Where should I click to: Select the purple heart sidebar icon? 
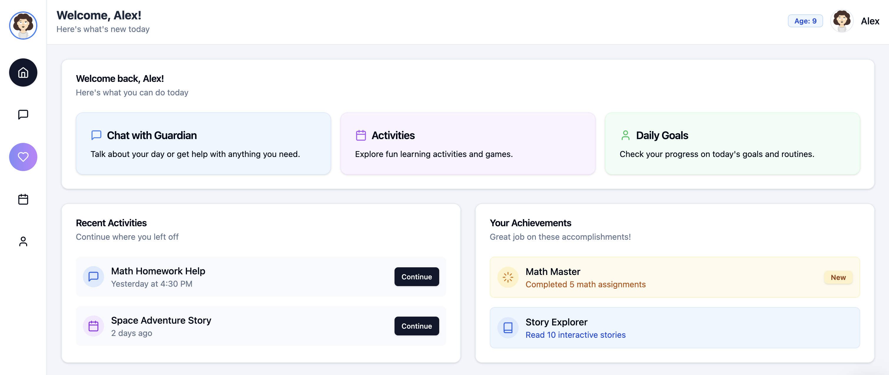pyautogui.click(x=23, y=157)
